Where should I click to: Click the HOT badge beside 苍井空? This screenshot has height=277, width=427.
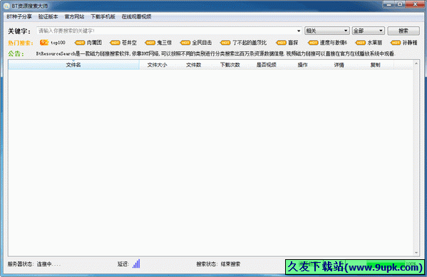point(115,43)
